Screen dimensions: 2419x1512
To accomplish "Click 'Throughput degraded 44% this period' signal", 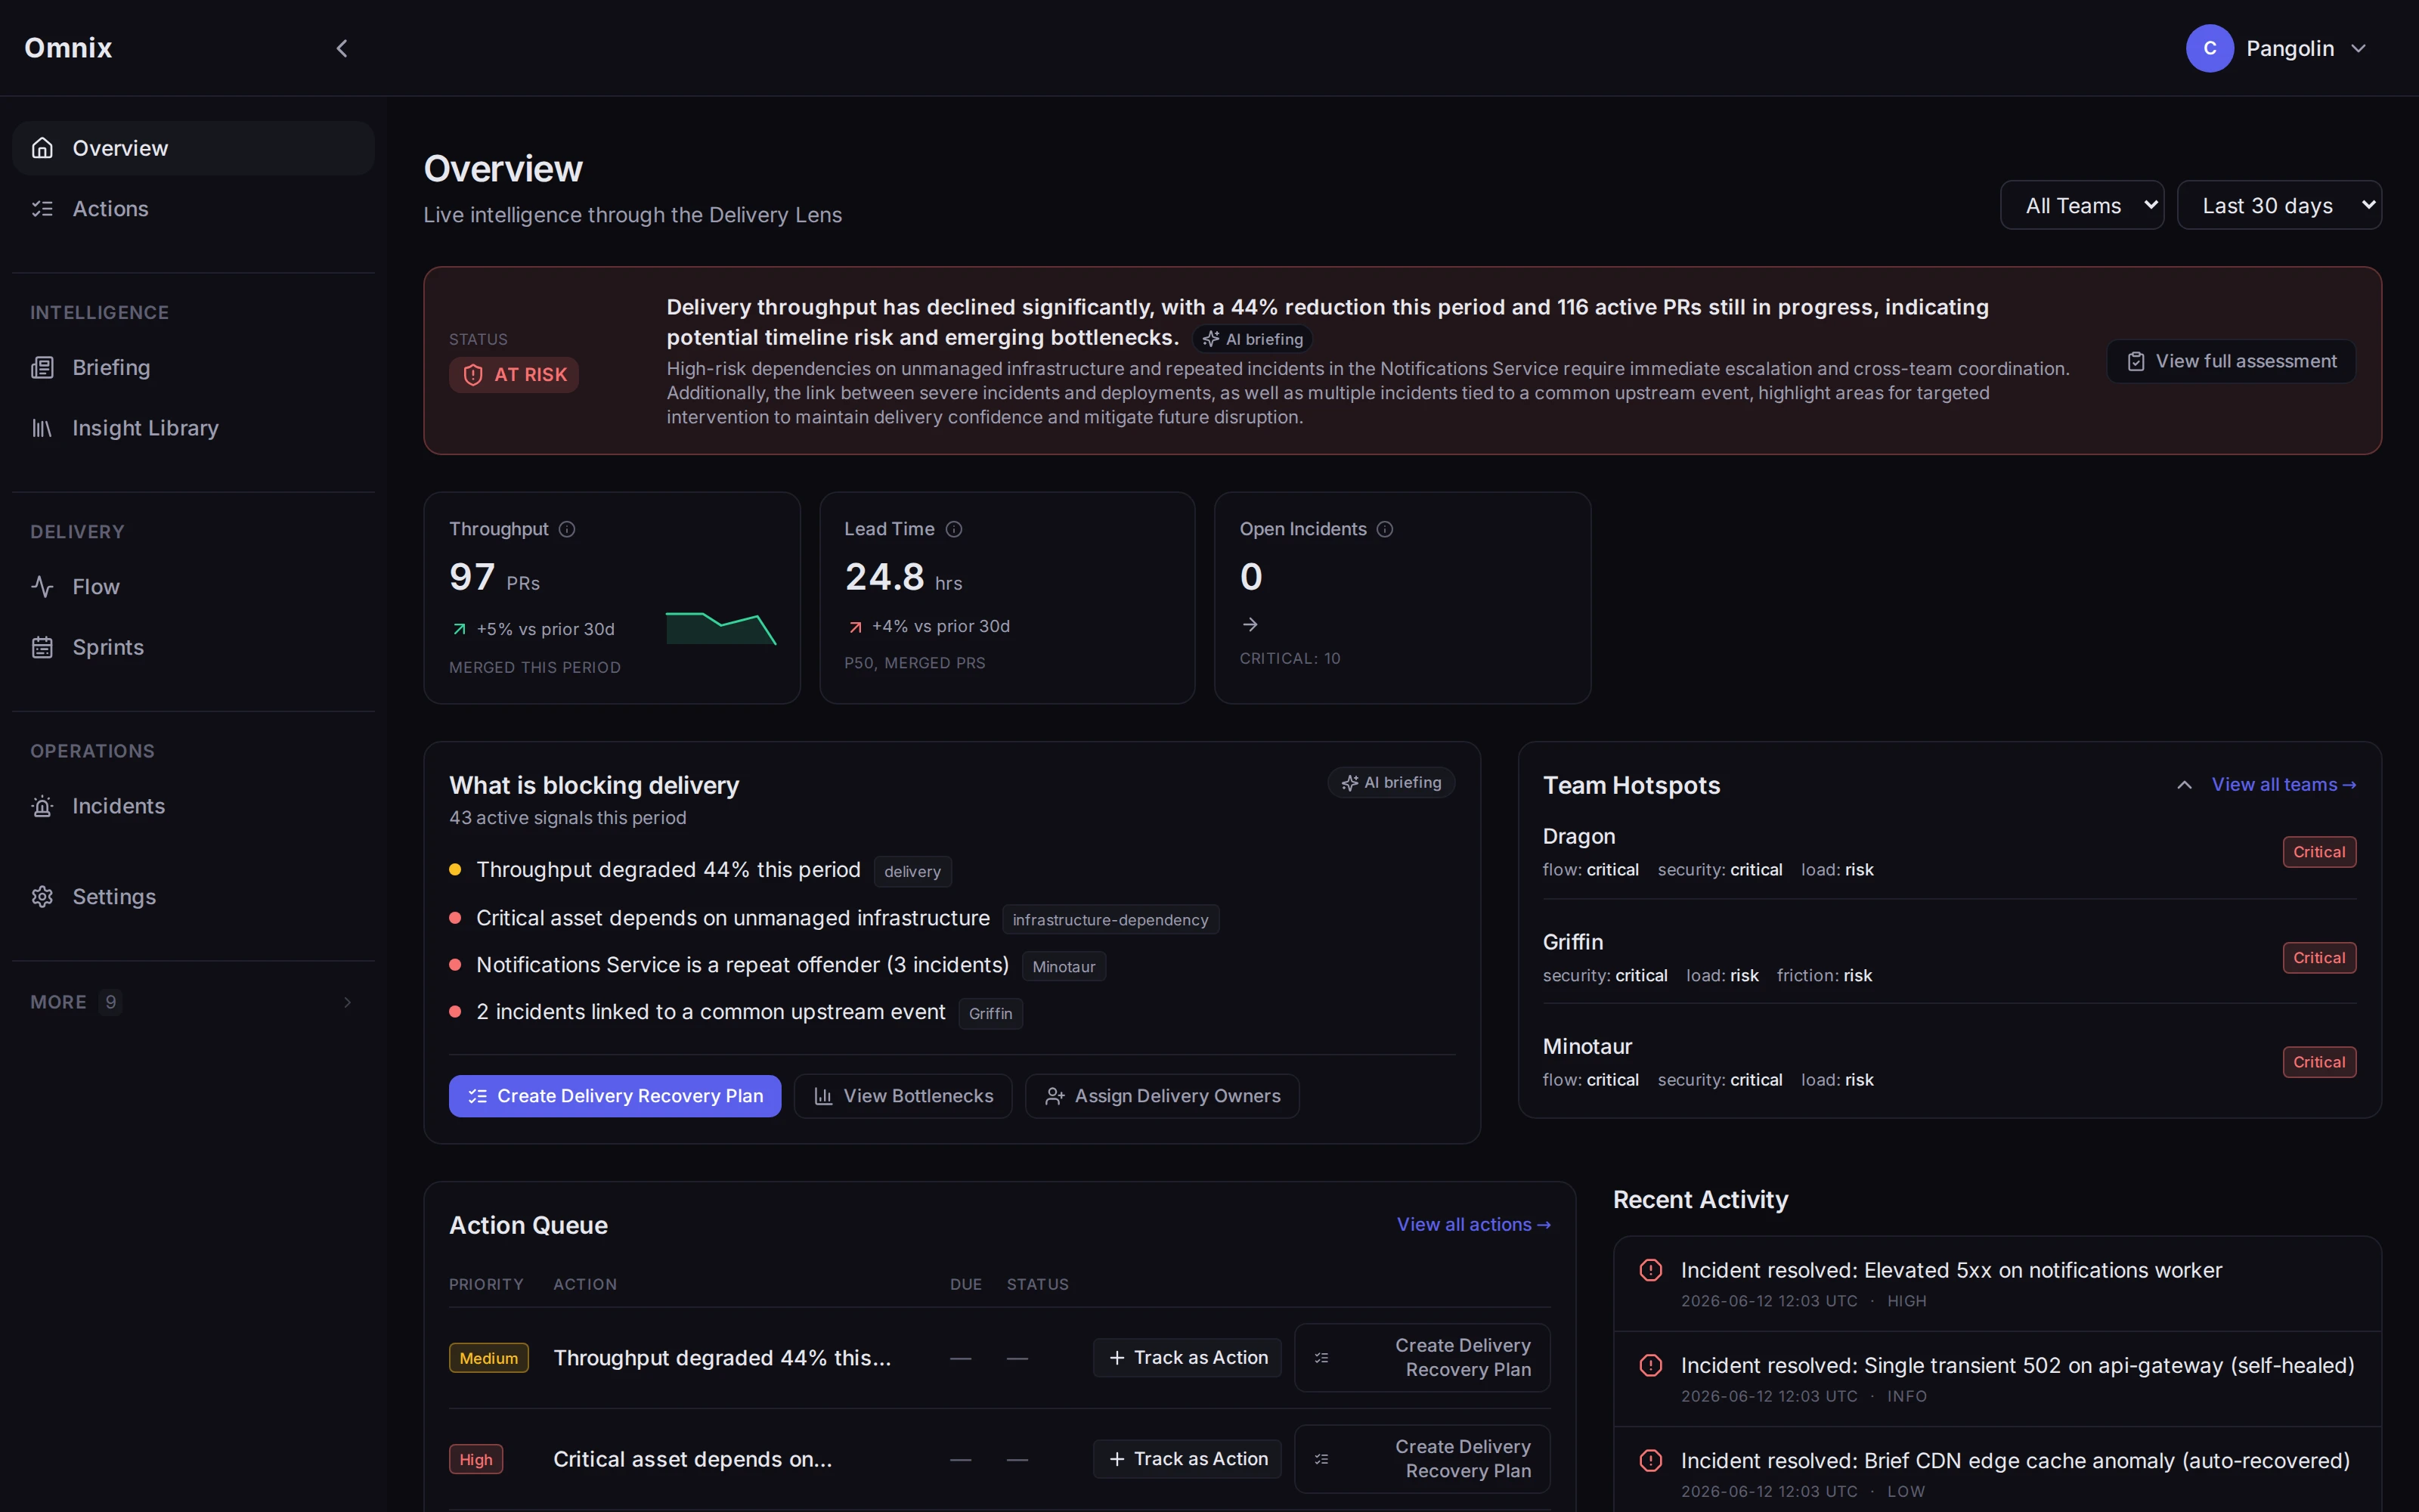I will (x=667, y=870).
